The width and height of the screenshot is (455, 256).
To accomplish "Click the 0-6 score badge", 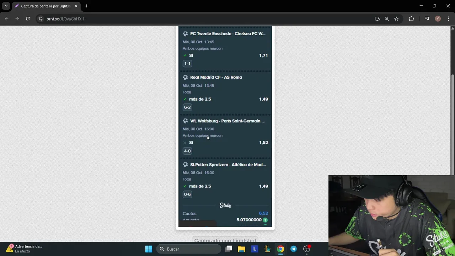I will (187, 194).
